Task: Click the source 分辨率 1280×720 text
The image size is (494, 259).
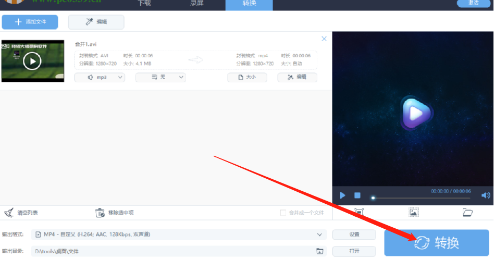Action: click(x=98, y=64)
